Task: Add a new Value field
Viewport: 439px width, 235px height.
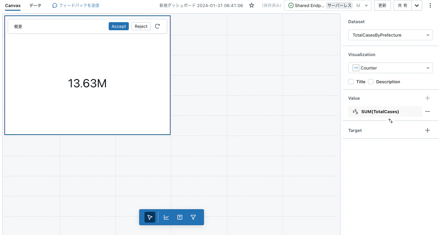Action: tap(428, 98)
